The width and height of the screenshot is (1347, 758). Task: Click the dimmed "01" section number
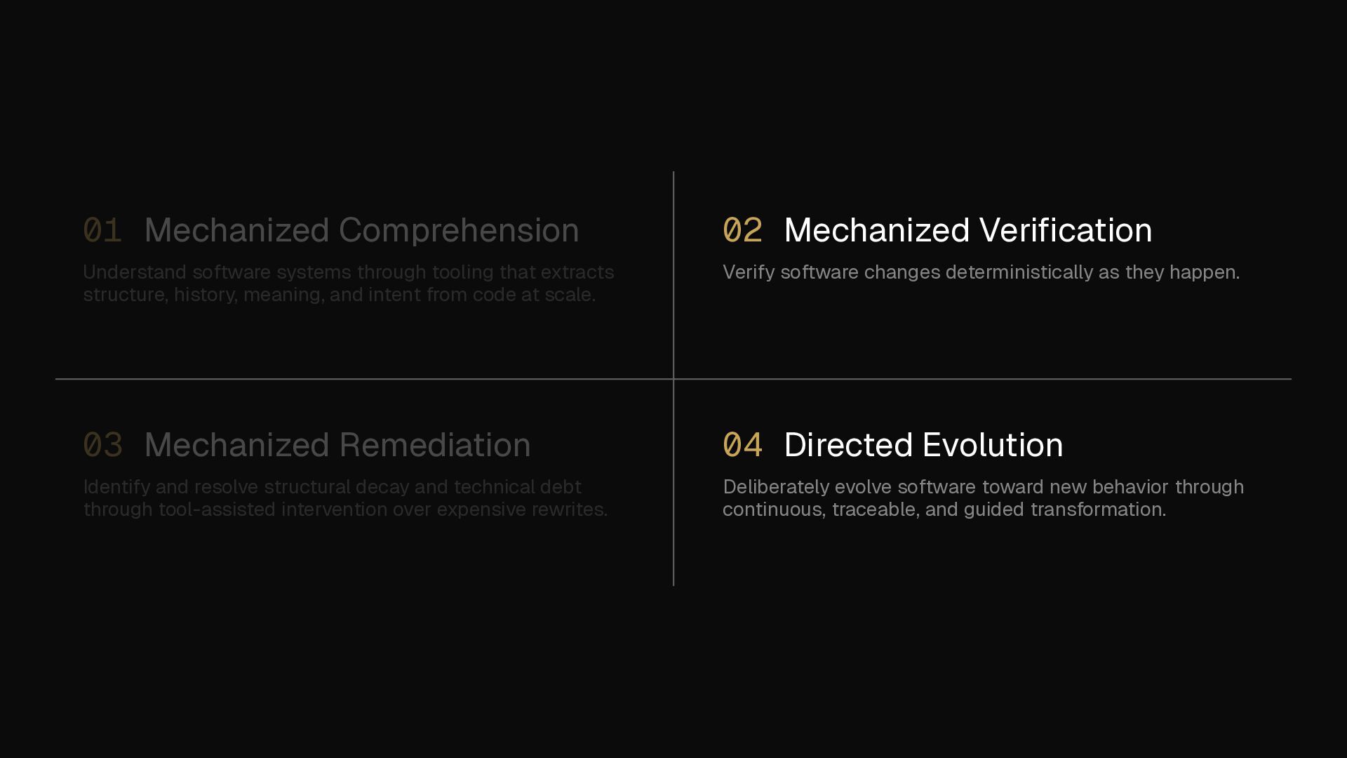tap(102, 230)
